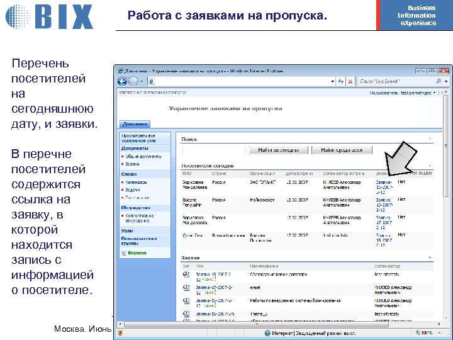Open the request link beside Theme_2
The image size is (453, 340).
click(x=215, y=314)
